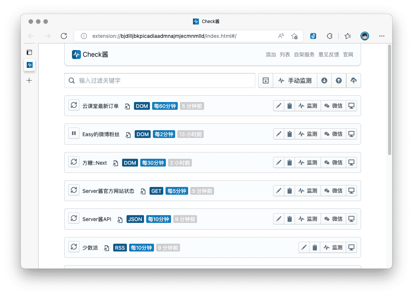The image size is (413, 296).
Task: Open link icon next to 云课堂最新订单
Action: 127,106
